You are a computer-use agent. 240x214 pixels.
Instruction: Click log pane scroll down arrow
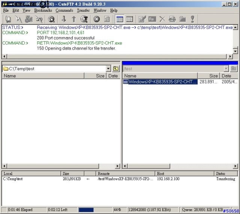pos(235,51)
